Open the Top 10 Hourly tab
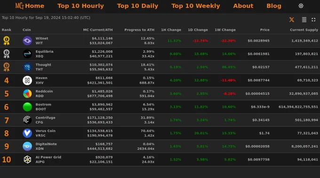 [x=80, y=6]
